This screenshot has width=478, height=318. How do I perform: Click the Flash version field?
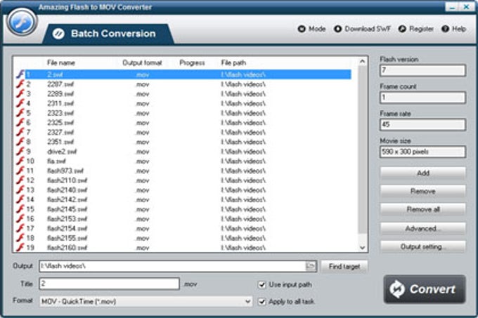tap(423, 70)
